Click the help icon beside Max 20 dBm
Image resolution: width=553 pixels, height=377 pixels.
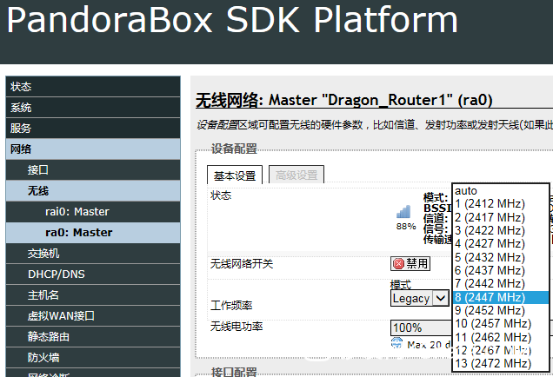click(x=396, y=343)
